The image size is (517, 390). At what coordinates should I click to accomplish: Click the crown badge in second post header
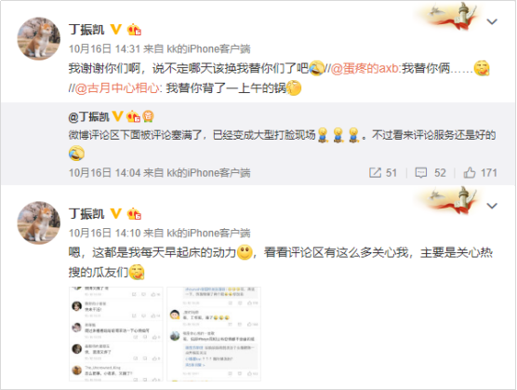[x=134, y=214]
